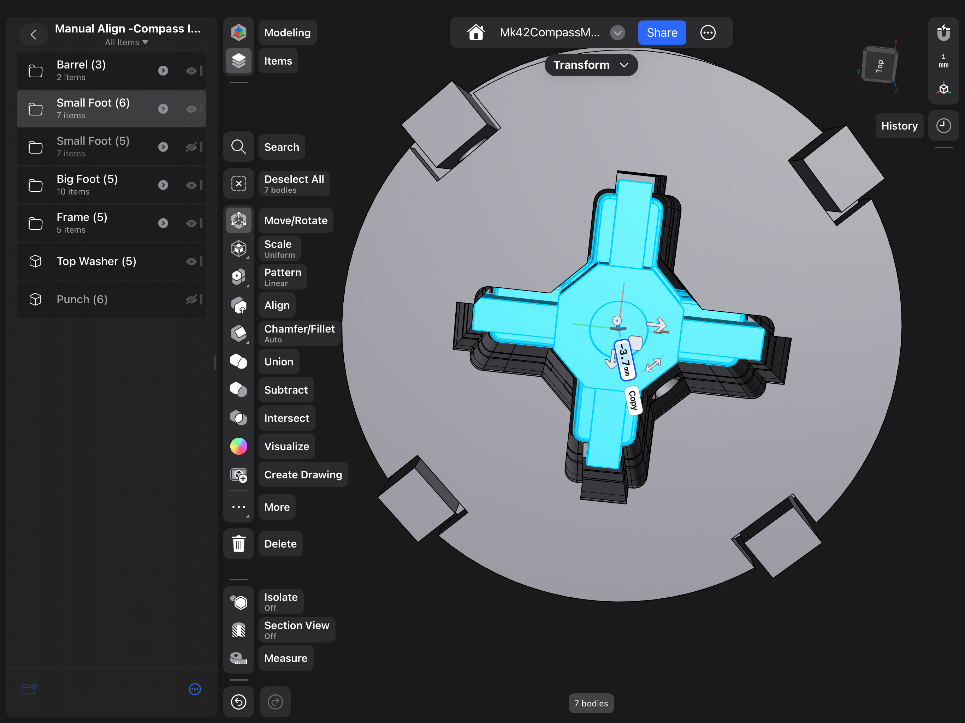Click the Redo arrow icon

pyautogui.click(x=275, y=702)
